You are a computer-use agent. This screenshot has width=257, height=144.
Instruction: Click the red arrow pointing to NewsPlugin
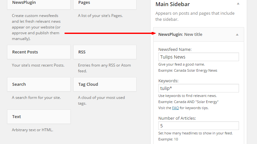110,33
